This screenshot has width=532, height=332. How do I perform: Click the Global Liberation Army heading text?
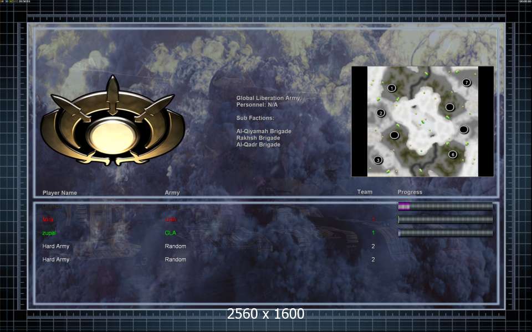pos(269,98)
